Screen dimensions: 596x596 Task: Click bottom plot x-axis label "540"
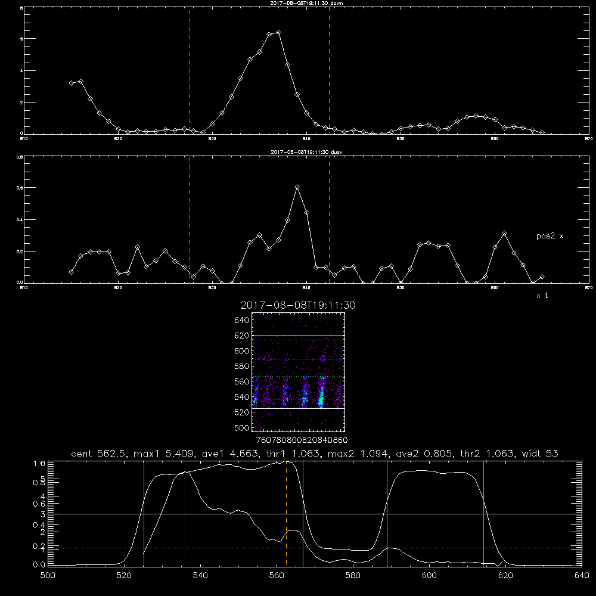pyautogui.click(x=200, y=576)
